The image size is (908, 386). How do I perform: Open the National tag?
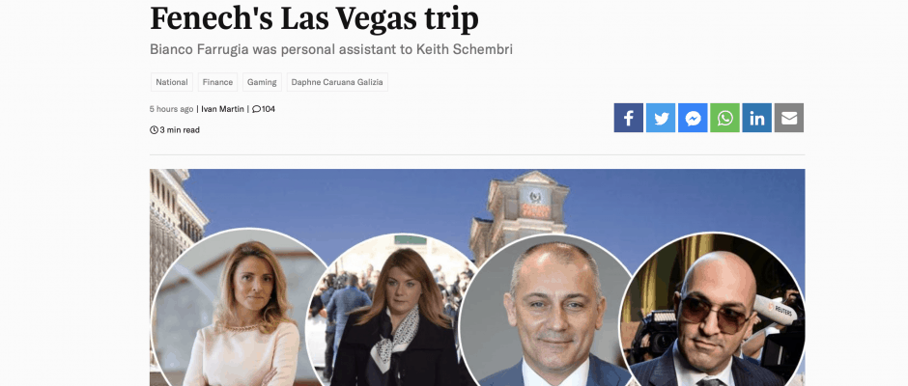pyautogui.click(x=171, y=82)
